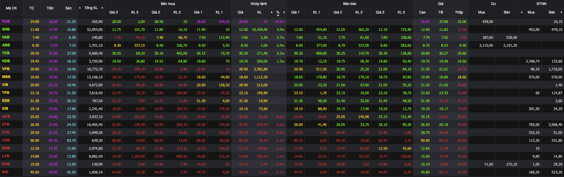Click VPB total volume 16,772,70
The width and height of the screenshot is (564, 177).
click(x=95, y=69)
